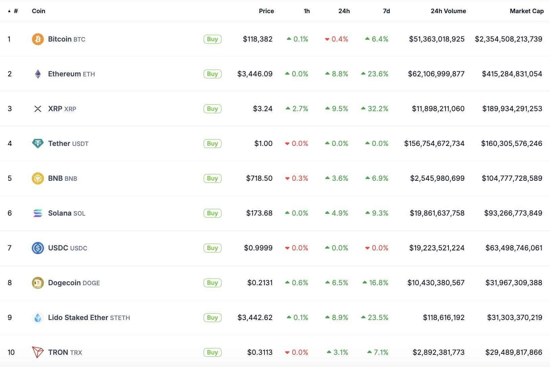Click the XRP logo icon
550x367 pixels.
pyautogui.click(x=38, y=109)
